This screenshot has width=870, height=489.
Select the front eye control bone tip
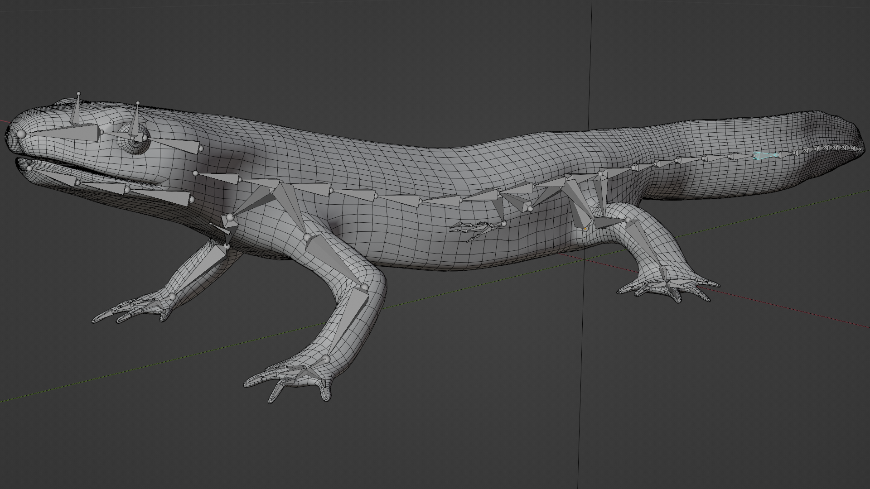pyautogui.click(x=79, y=94)
